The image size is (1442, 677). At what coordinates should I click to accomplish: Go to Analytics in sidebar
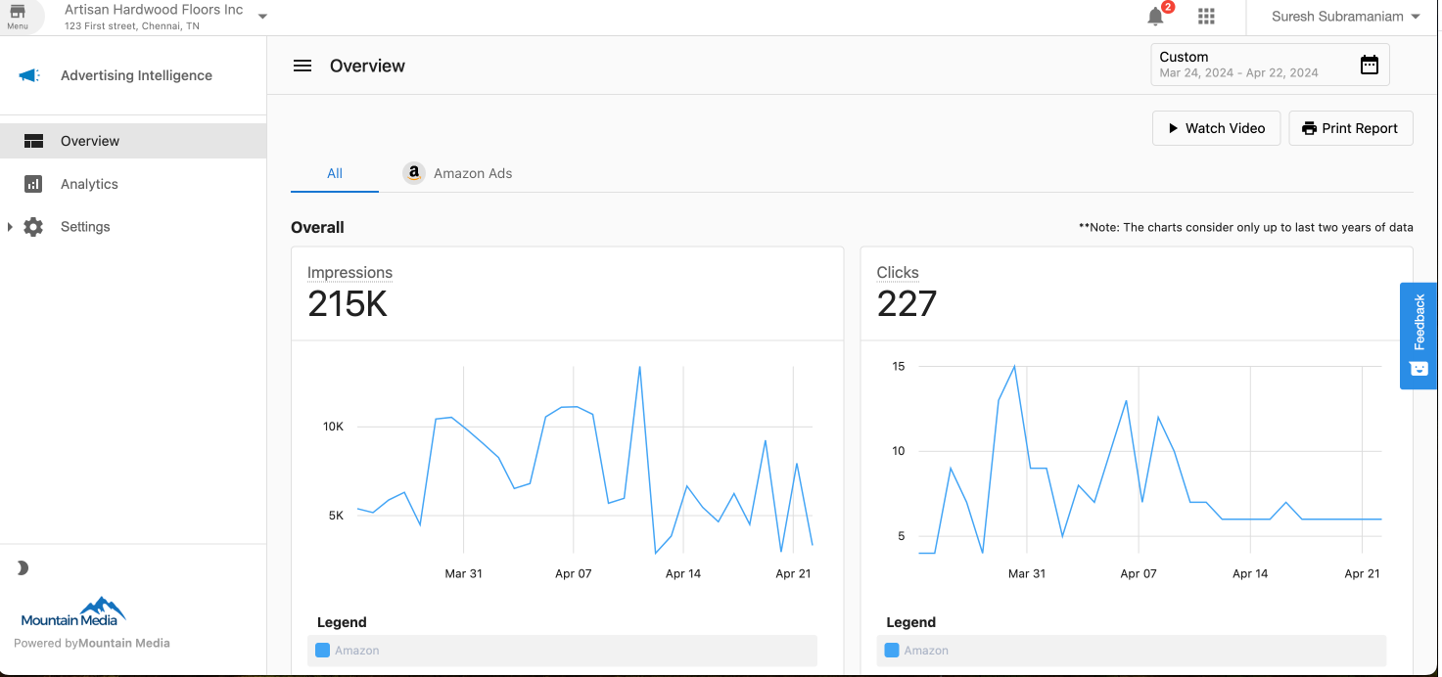click(x=89, y=184)
